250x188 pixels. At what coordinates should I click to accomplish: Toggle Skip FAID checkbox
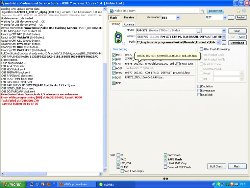tap(118, 159)
